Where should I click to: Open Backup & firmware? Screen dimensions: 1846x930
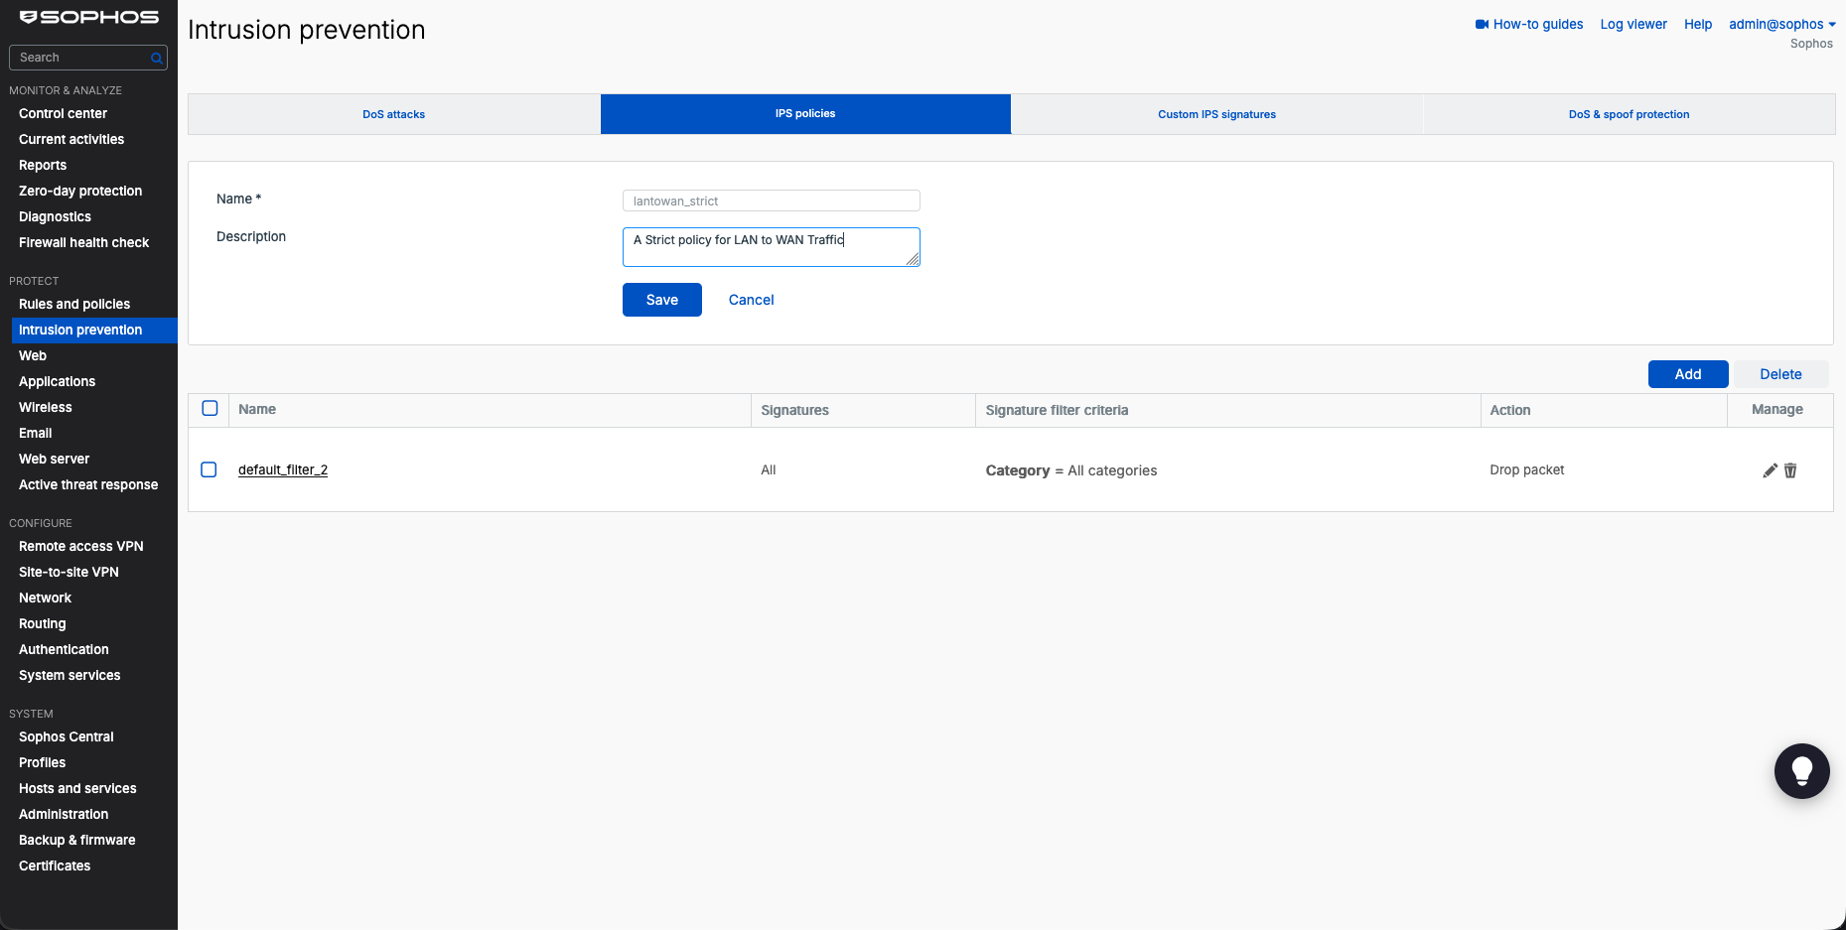point(76,840)
